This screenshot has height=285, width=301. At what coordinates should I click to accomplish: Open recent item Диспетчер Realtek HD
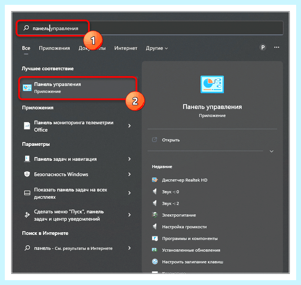pos(184,180)
